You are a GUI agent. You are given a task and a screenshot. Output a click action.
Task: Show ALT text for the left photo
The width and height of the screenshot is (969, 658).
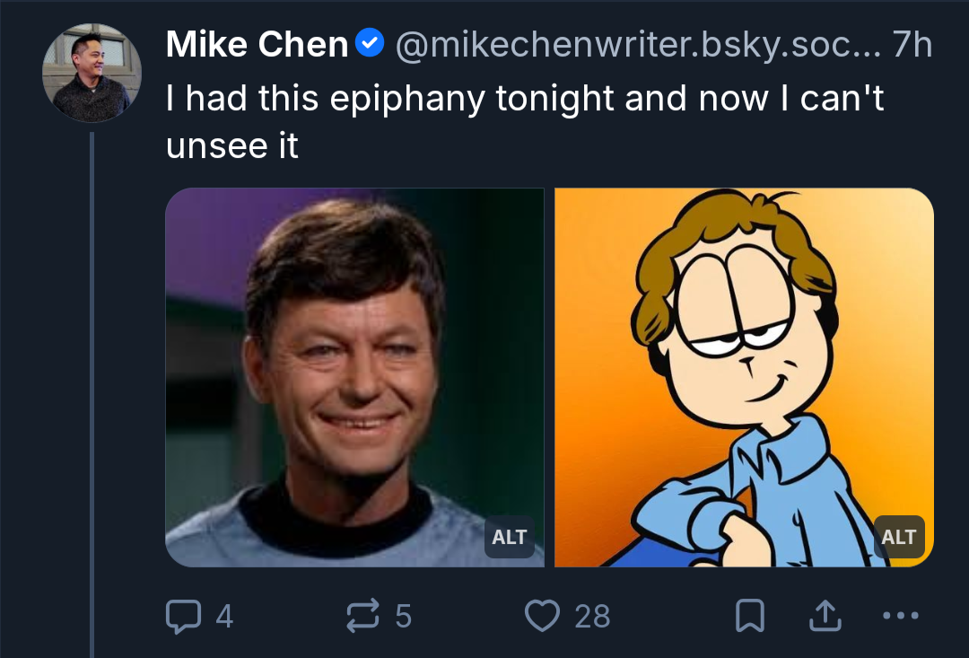click(x=509, y=537)
